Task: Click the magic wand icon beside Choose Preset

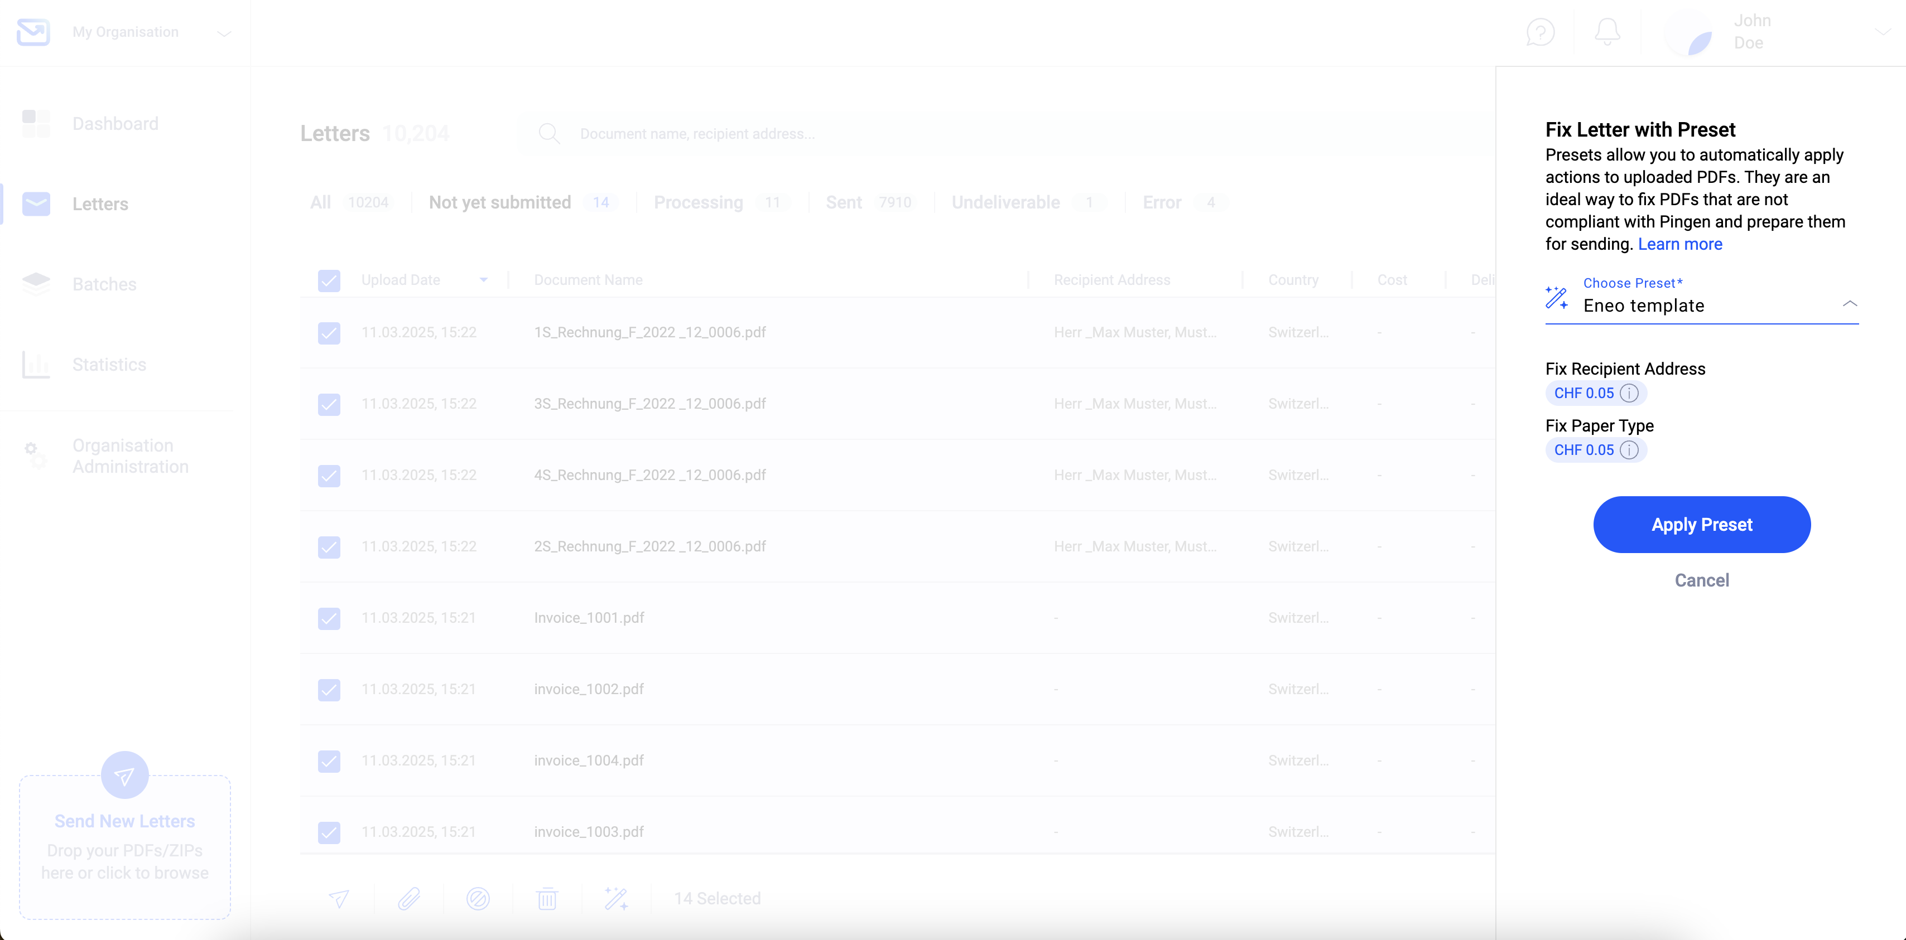Action: (x=1557, y=297)
